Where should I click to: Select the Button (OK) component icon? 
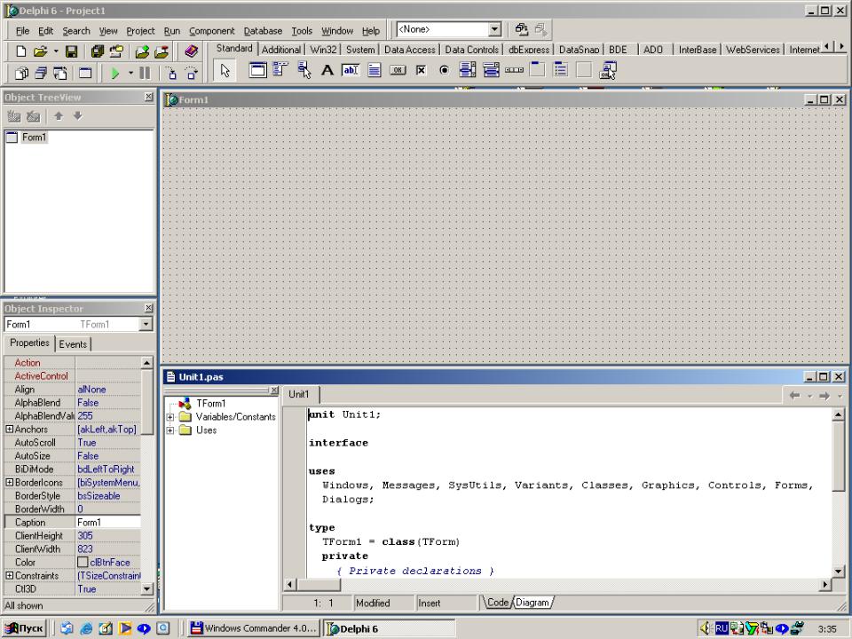398,70
